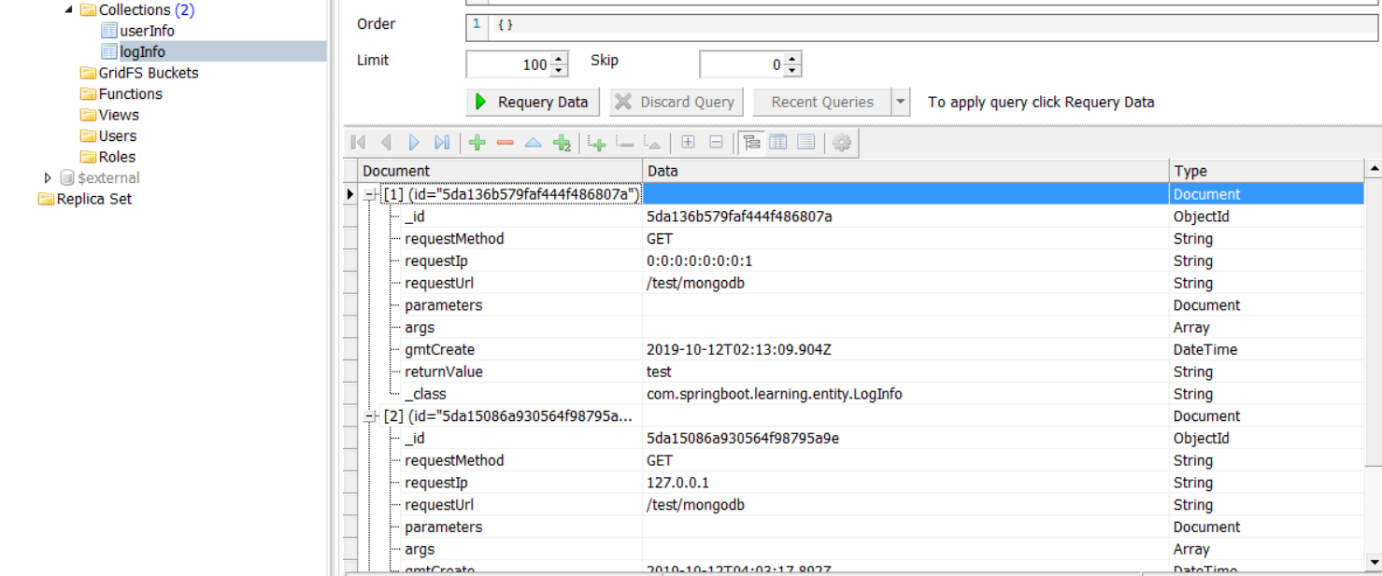
Task: Increase the Skip value with up arrow
Action: pyautogui.click(x=792, y=59)
